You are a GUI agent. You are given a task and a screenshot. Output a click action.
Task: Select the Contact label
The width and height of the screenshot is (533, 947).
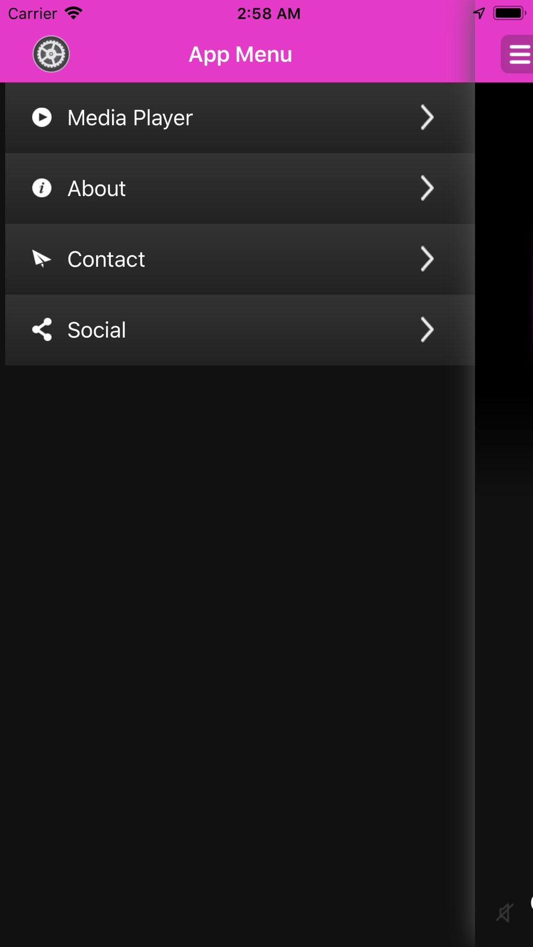[106, 259]
